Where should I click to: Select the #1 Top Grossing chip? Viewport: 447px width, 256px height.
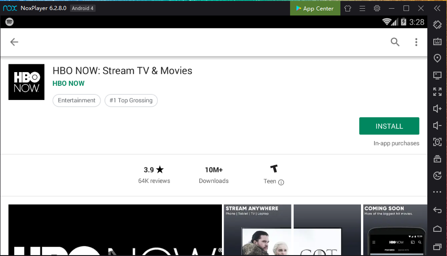(x=131, y=100)
